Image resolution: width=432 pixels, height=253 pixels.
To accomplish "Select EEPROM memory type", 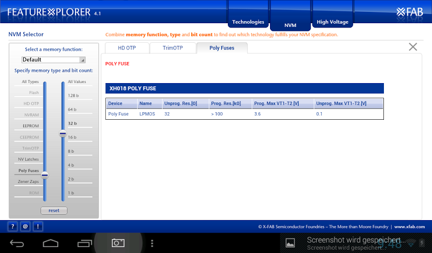I will click(31, 126).
